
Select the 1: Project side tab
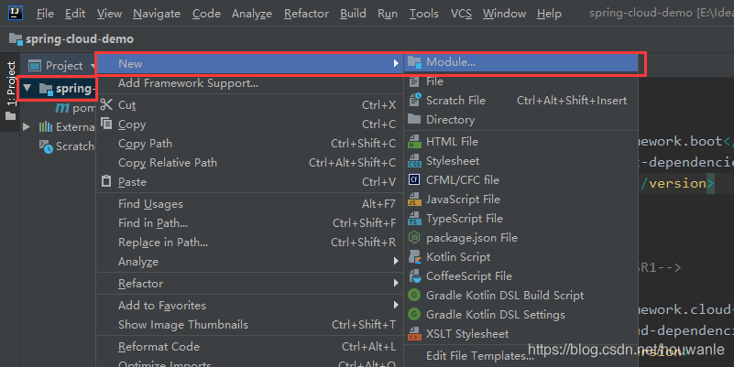[11, 90]
